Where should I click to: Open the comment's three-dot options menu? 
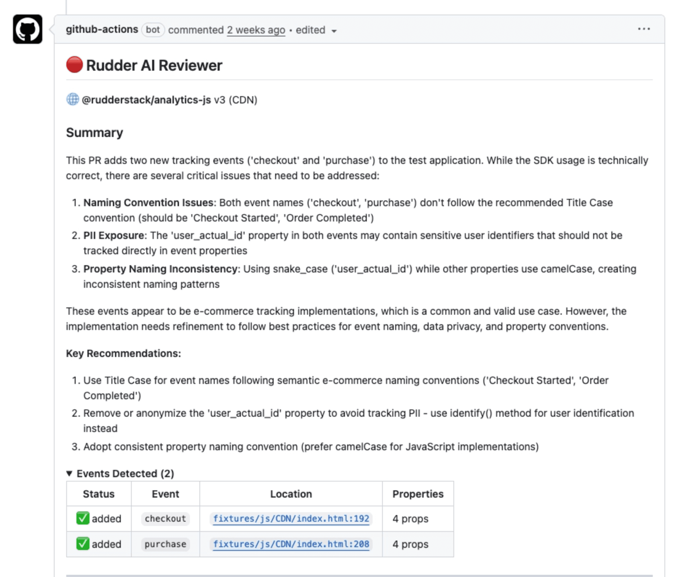tap(643, 29)
